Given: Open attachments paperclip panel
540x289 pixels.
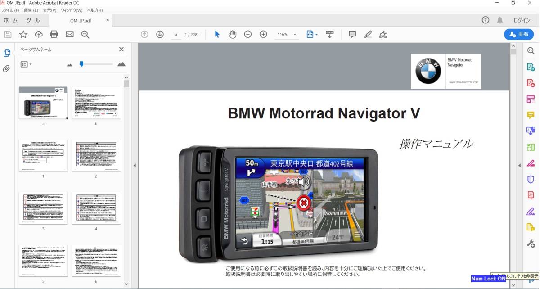Looking at the screenshot, I should [7, 69].
